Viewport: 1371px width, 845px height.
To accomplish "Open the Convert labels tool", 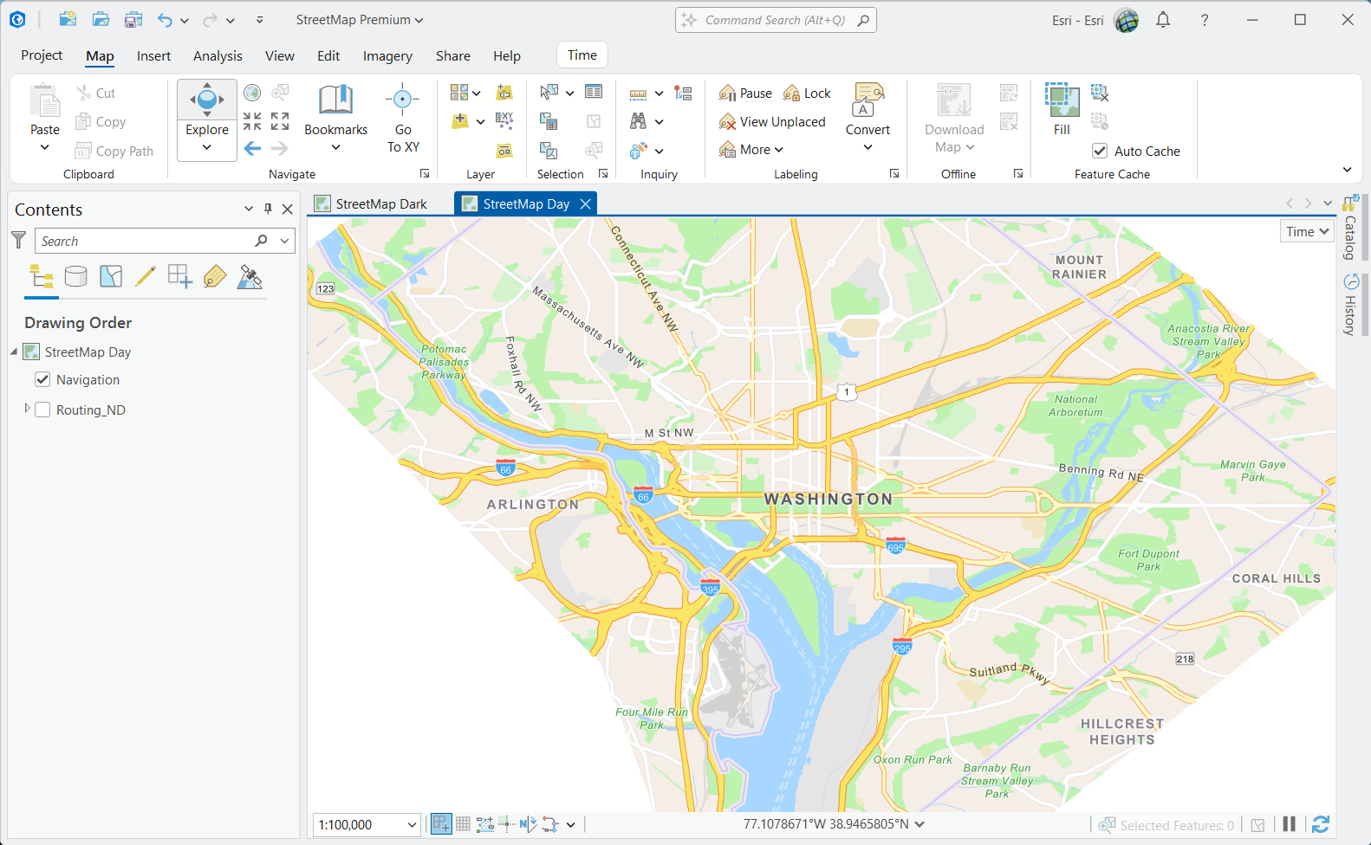I will coord(867,119).
